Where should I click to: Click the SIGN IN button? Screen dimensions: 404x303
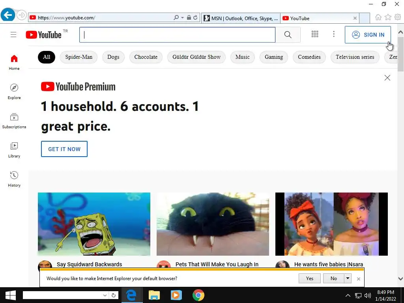click(x=368, y=35)
